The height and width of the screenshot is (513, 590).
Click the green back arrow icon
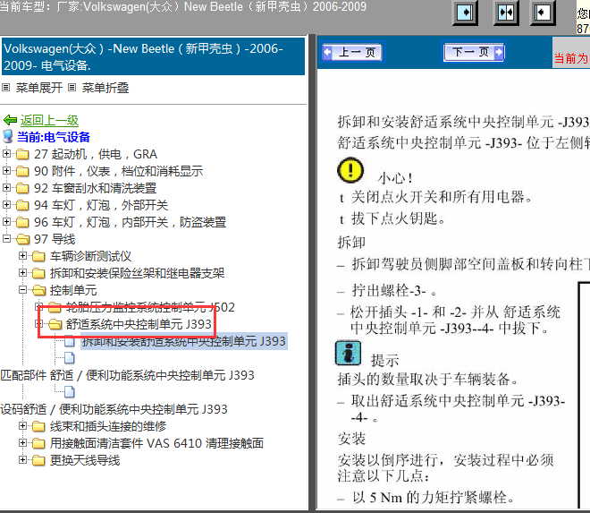tap(10, 120)
